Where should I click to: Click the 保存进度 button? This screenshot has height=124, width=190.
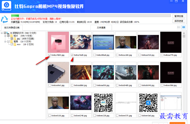tap(179, 21)
